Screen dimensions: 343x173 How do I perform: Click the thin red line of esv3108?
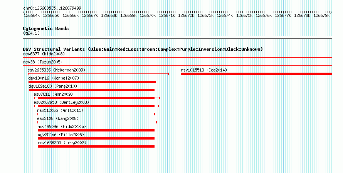[x=97, y=122]
